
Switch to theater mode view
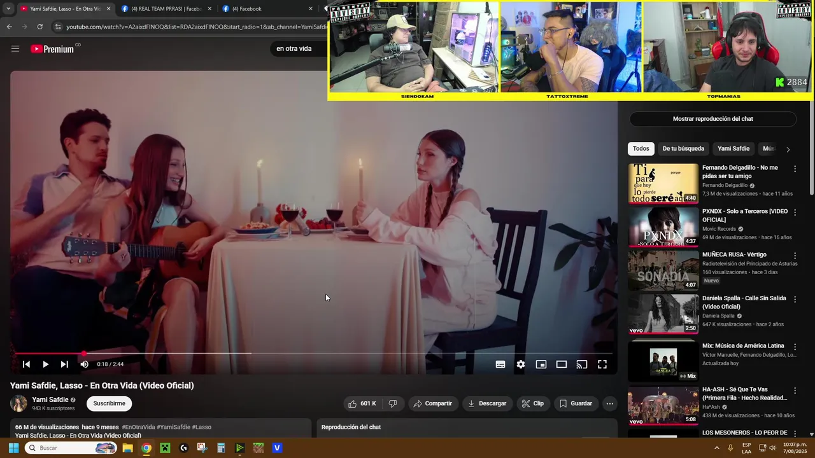pyautogui.click(x=562, y=364)
